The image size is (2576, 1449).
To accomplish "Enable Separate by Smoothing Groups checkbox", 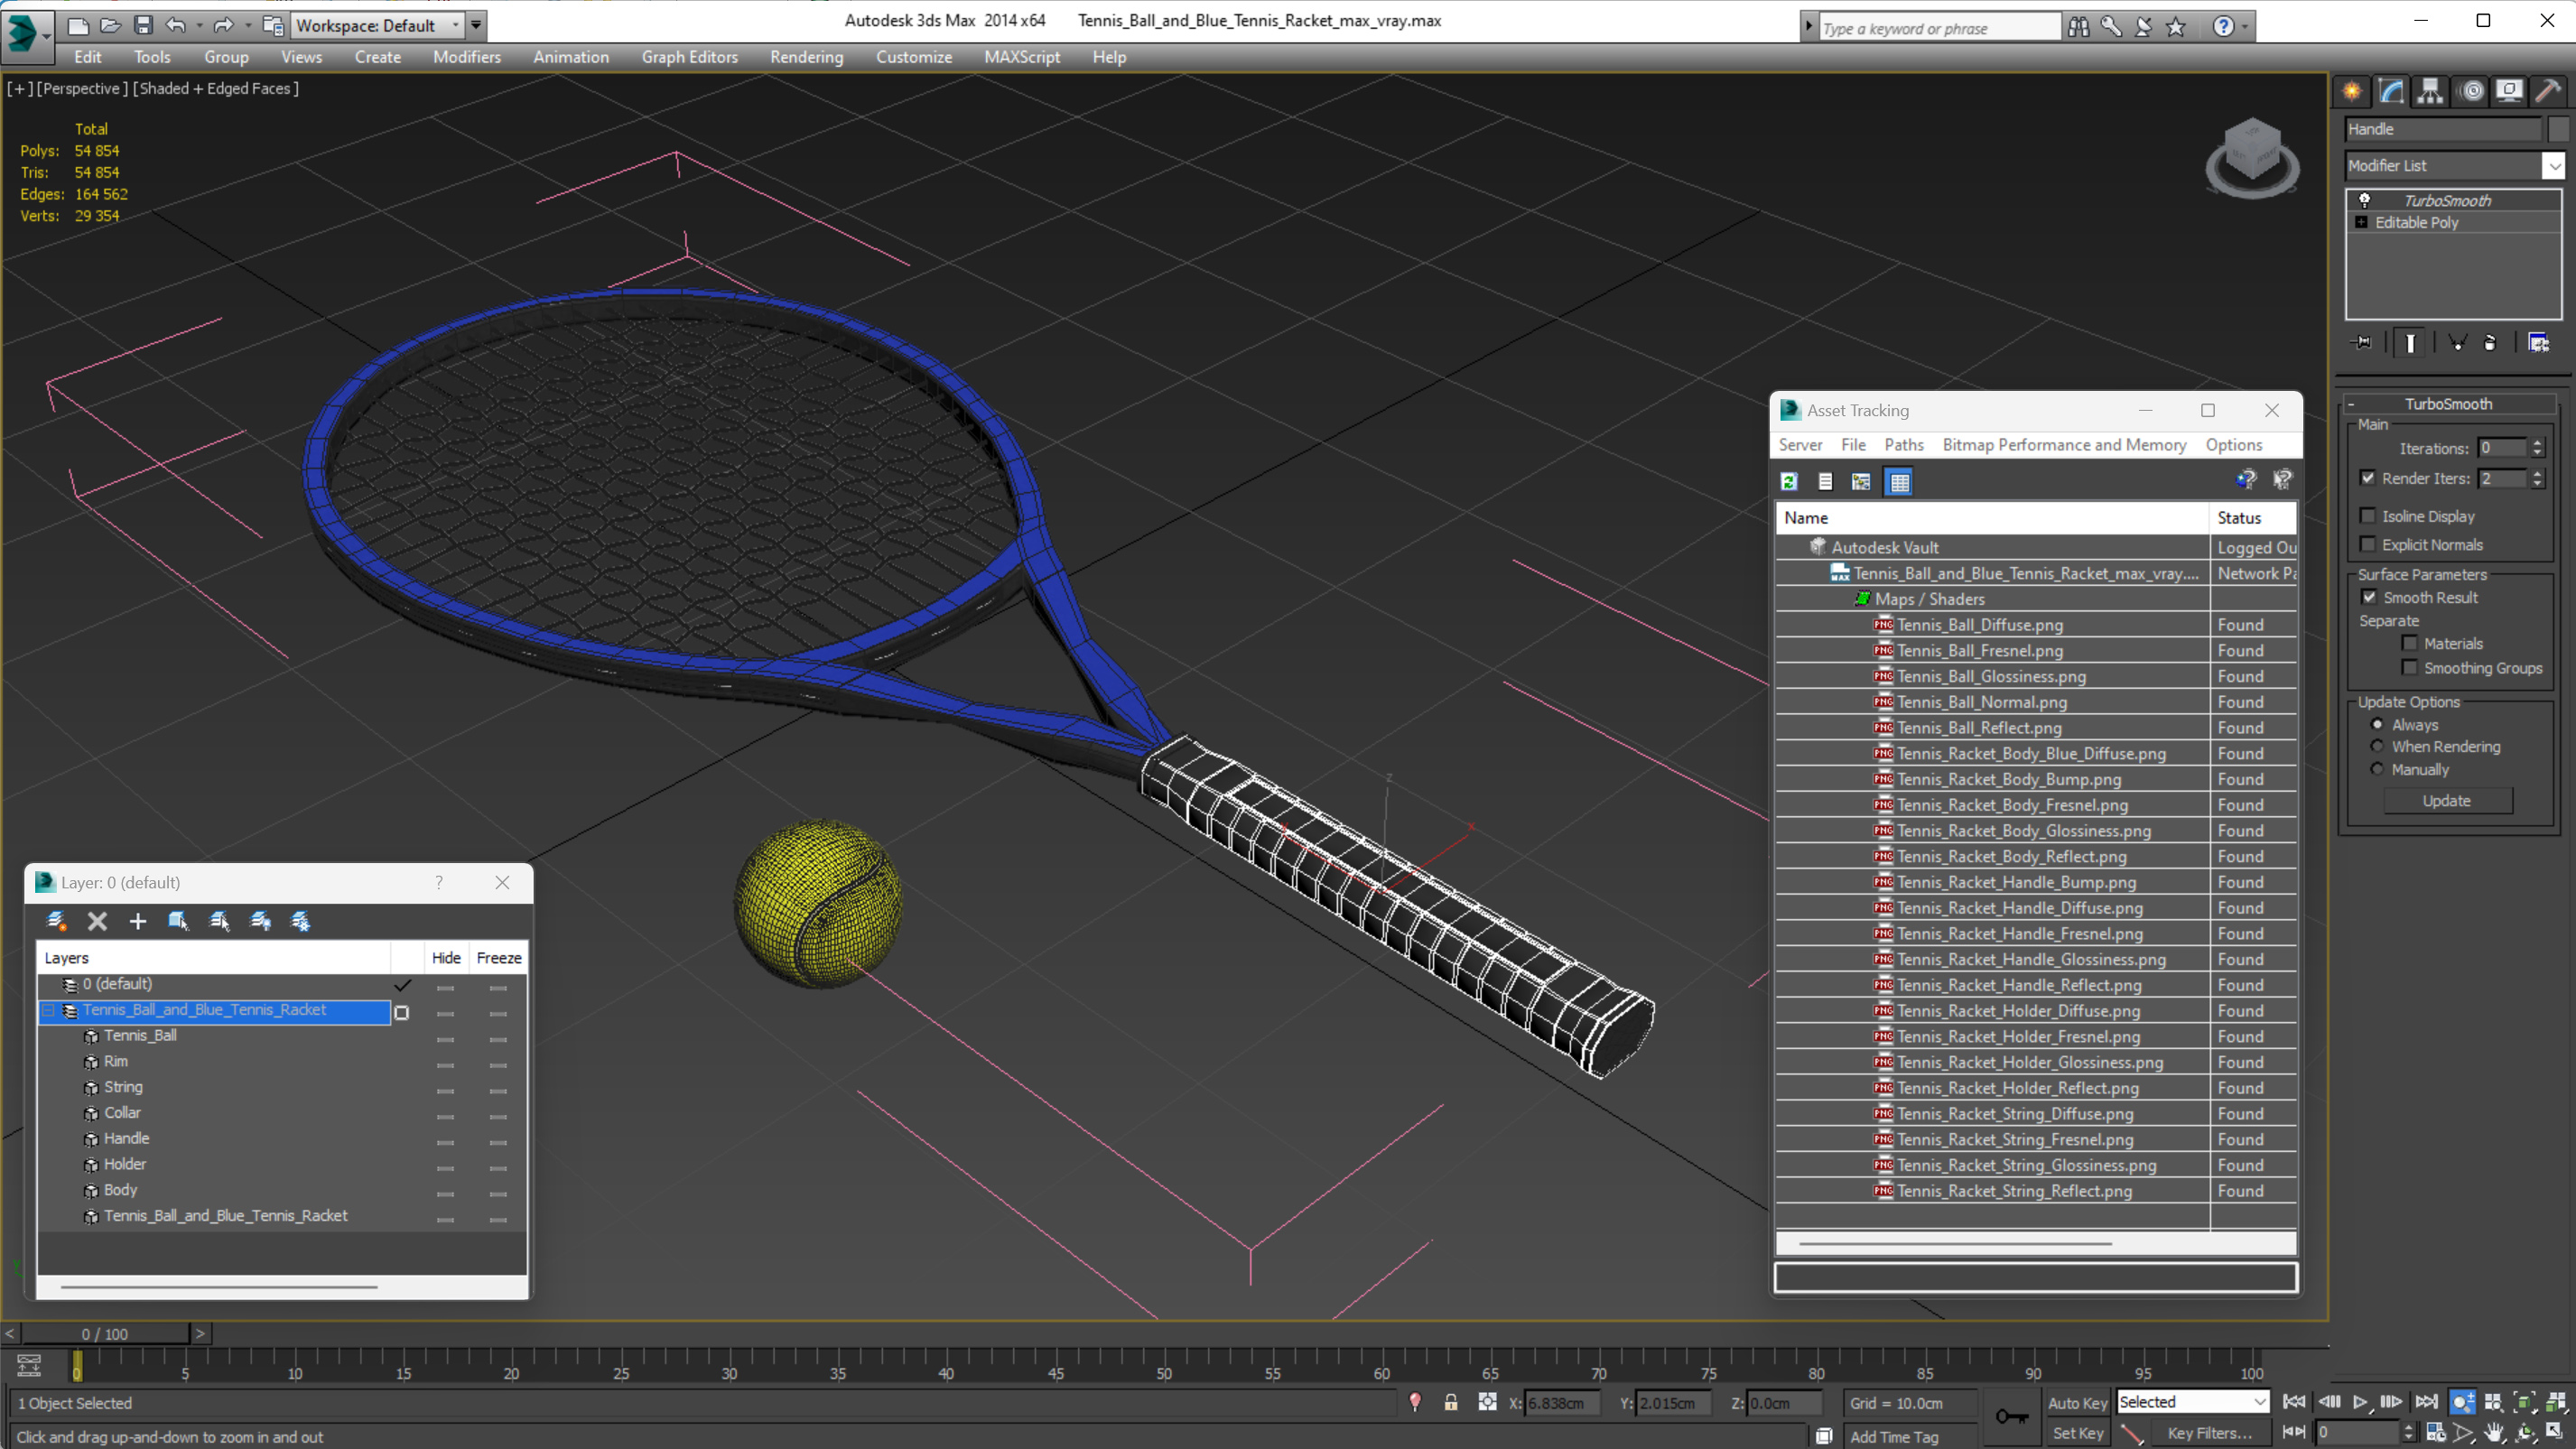I will click(2409, 667).
